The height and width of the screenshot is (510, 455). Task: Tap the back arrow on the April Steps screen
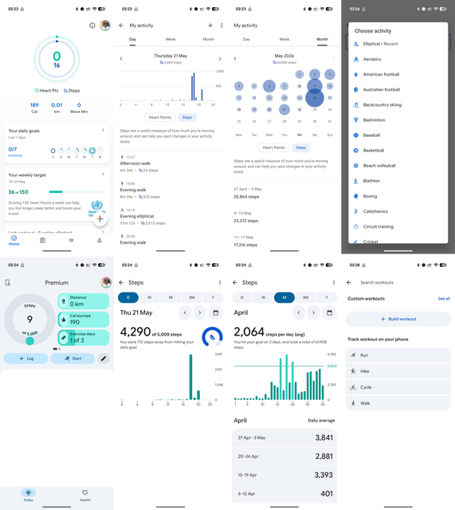235,283
